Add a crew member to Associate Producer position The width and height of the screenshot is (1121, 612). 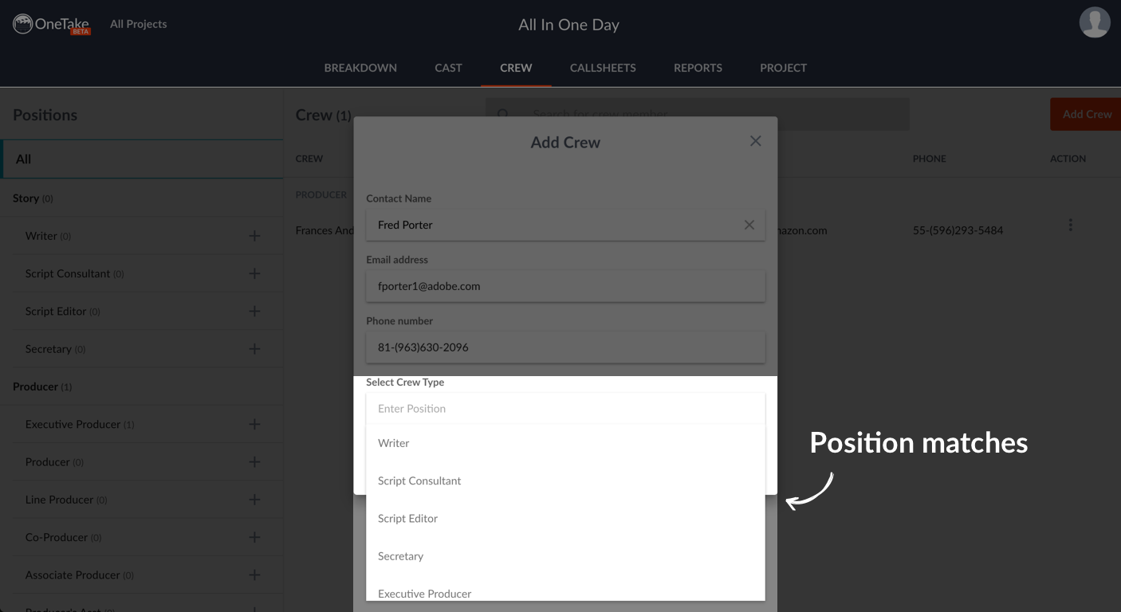(254, 575)
